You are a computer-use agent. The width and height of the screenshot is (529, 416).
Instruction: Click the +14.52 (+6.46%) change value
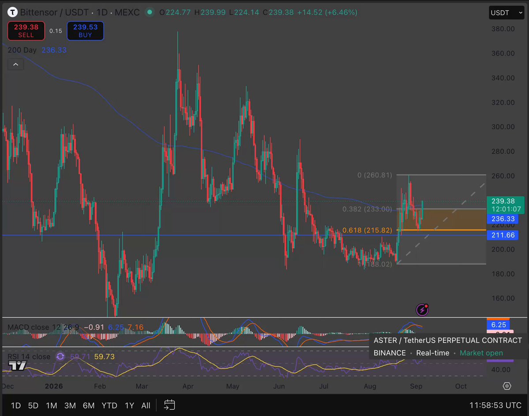tap(327, 12)
